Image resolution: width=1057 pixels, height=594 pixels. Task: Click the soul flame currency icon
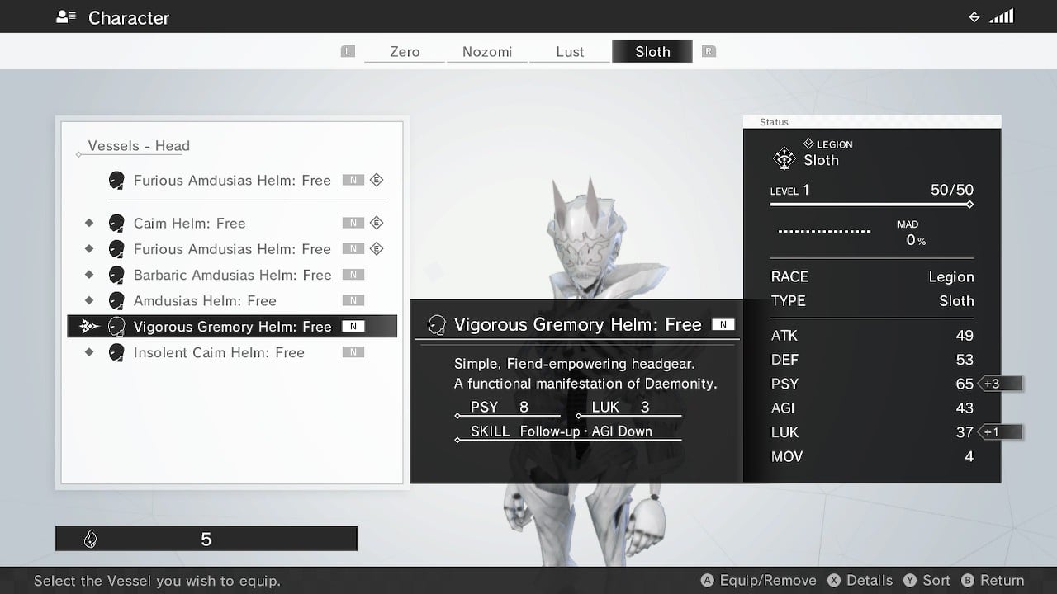91,539
